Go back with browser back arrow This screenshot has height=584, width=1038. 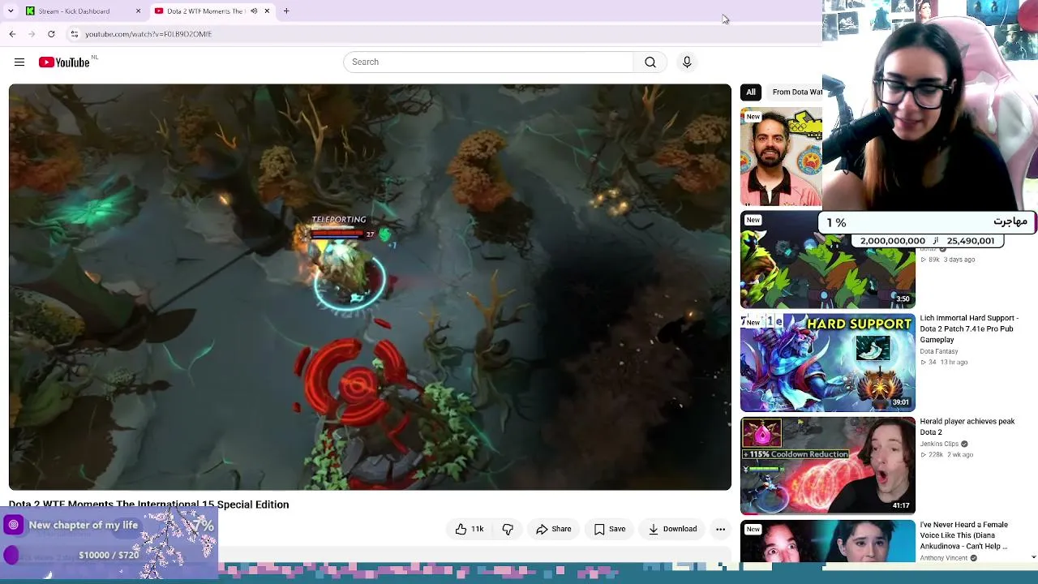point(12,34)
